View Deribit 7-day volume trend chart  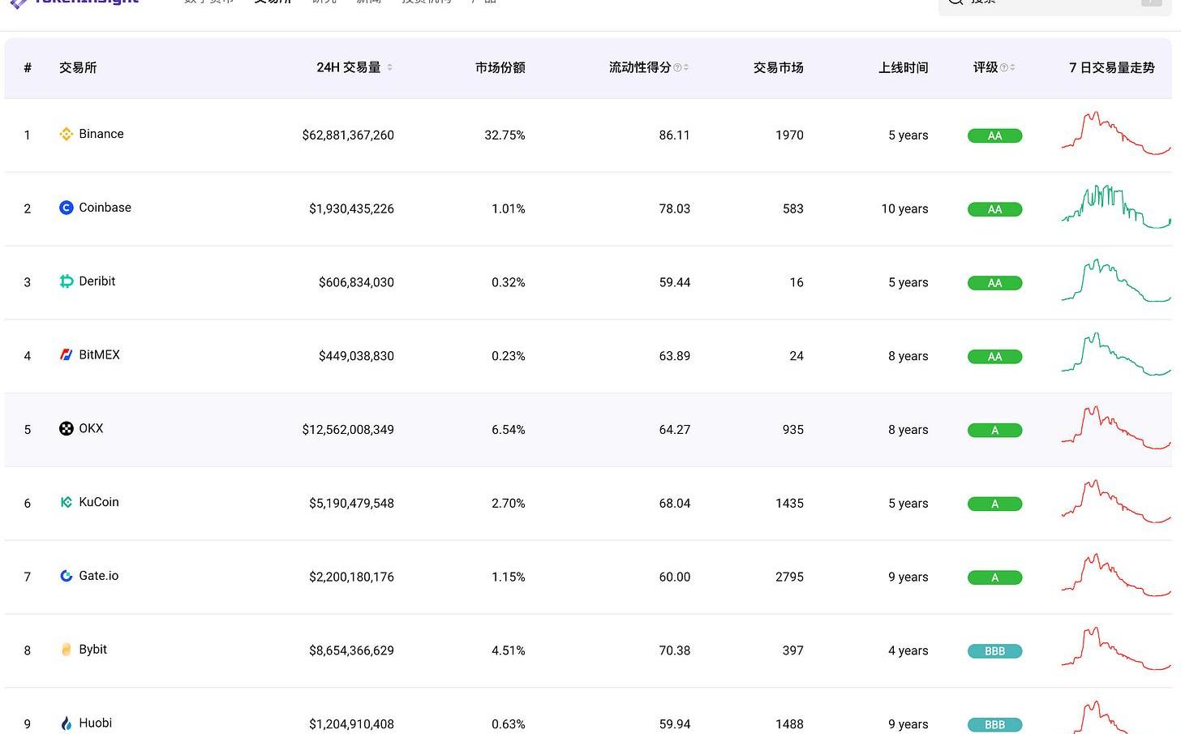coord(1116,280)
